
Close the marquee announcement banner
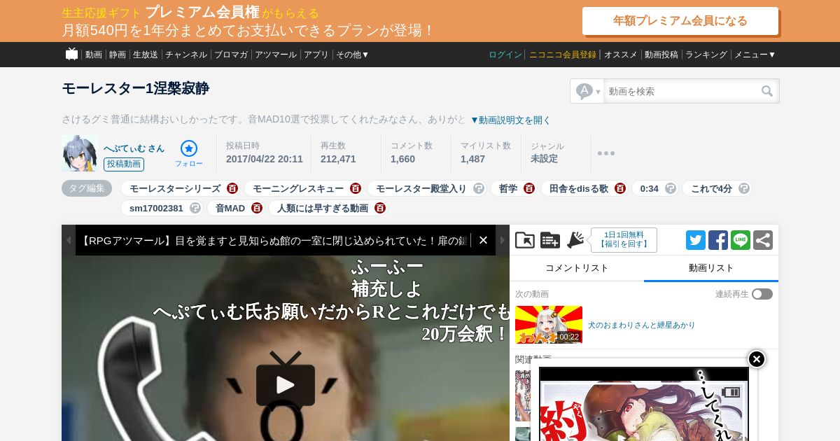pos(483,240)
